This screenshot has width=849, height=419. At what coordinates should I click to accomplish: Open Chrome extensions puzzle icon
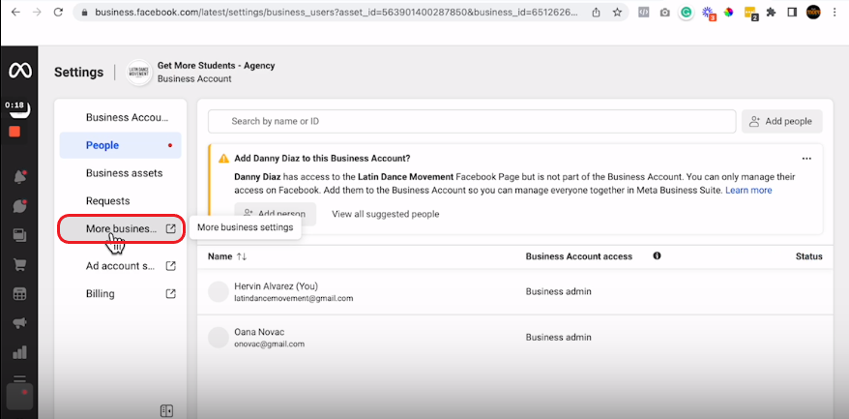pyautogui.click(x=771, y=12)
